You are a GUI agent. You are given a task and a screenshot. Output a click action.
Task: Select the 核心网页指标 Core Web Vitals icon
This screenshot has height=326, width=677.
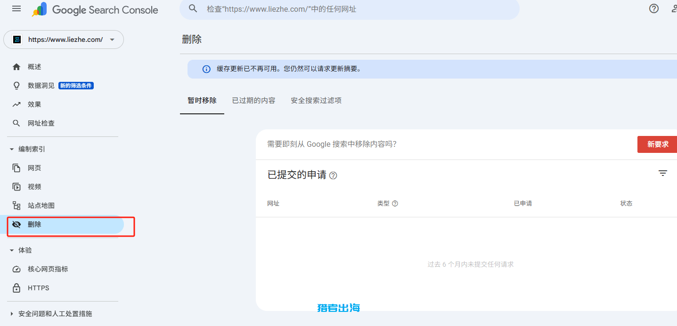[x=16, y=269]
